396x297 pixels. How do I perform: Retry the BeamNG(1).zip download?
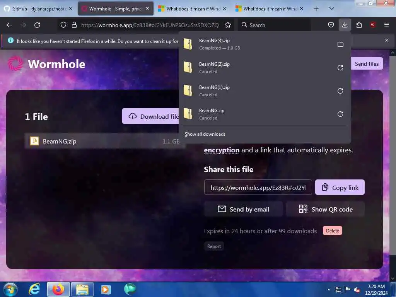point(340,91)
